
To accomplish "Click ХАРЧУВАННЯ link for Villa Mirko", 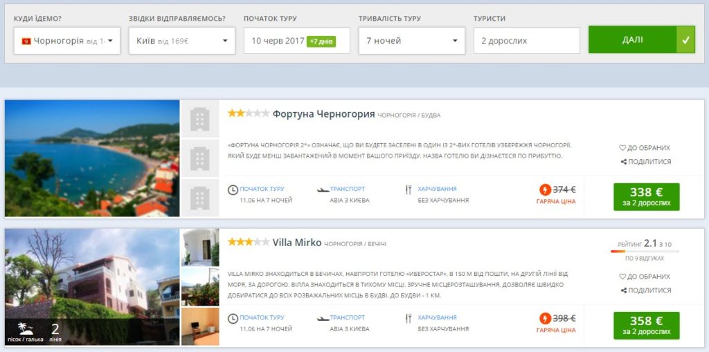I will pyautogui.click(x=437, y=317).
